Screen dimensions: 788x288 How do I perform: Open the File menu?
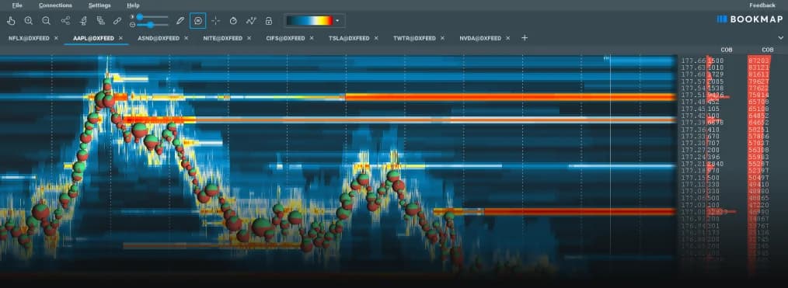pos(17,5)
